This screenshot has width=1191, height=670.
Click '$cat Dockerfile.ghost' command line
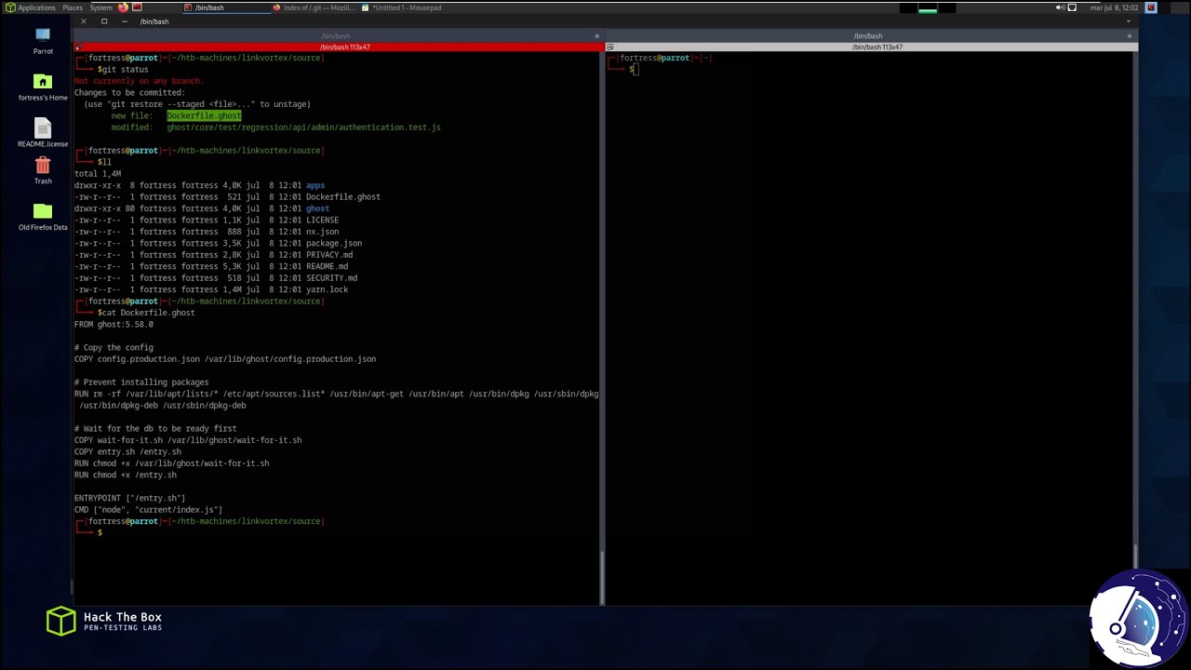[x=146, y=313]
